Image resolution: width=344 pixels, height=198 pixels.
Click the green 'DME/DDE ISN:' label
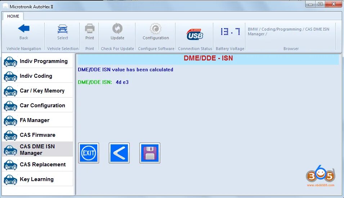pyautogui.click(x=95, y=82)
